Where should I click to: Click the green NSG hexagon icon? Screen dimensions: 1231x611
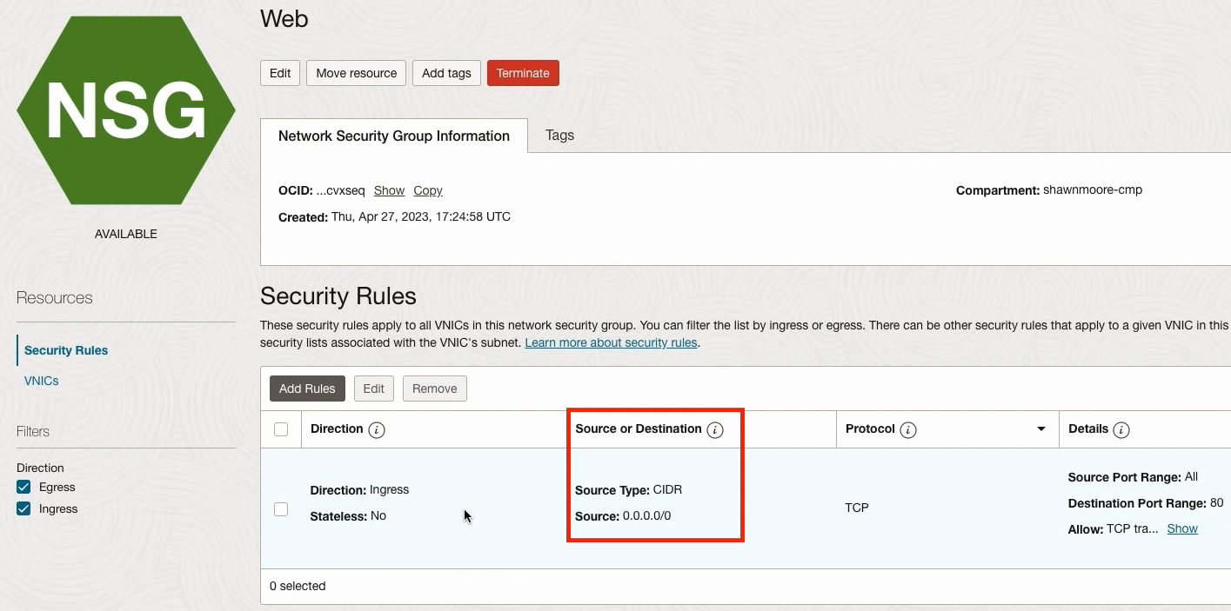pyautogui.click(x=126, y=110)
